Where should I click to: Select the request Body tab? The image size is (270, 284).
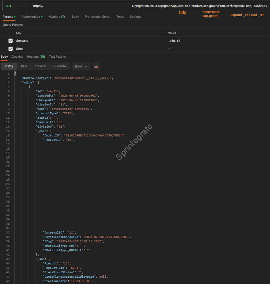click(x=75, y=17)
